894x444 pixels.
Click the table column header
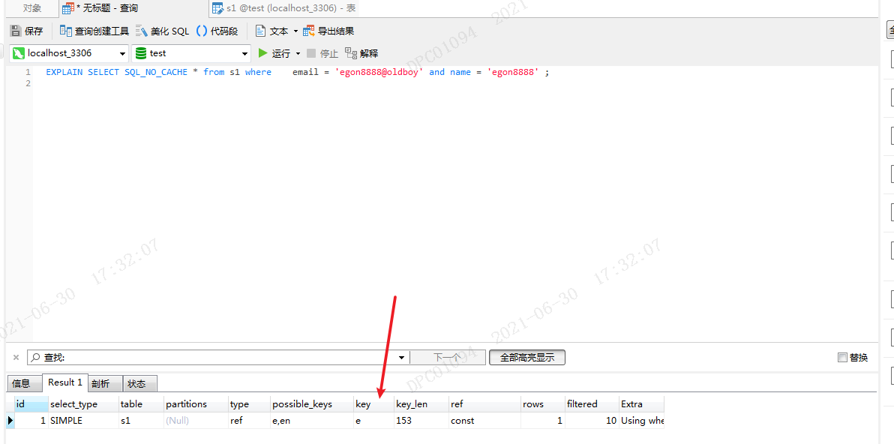tap(141, 404)
